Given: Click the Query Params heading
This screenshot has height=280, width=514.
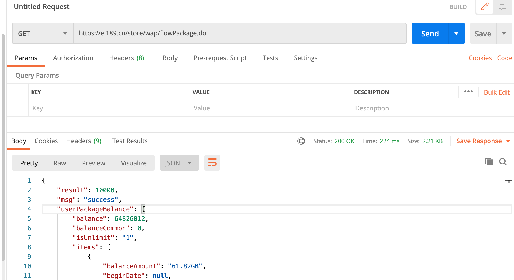Looking at the screenshot, I should [x=37, y=76].
